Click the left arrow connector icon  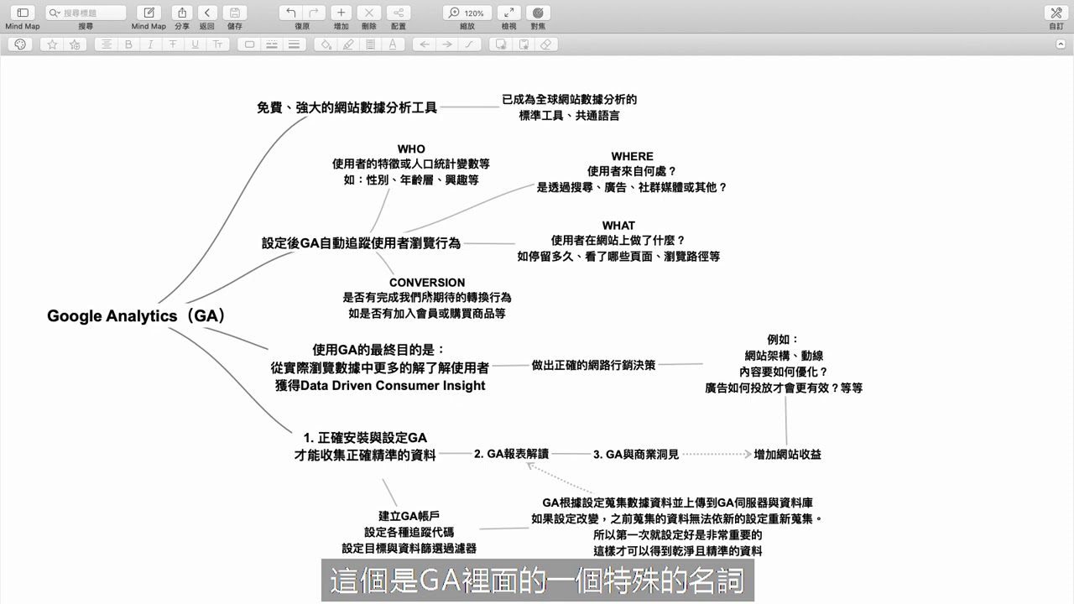[425, 44]
